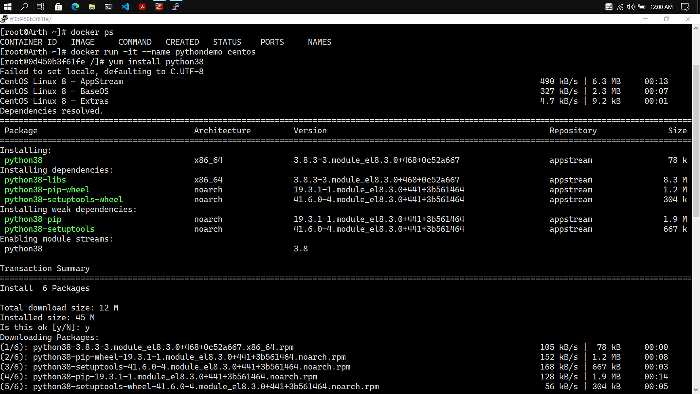Launch the Microsoft Store app

coord(58,6)
